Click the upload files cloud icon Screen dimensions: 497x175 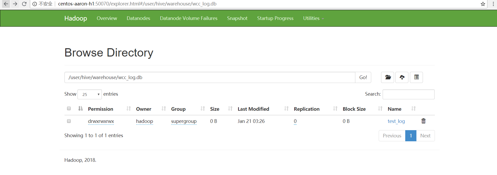(x=402, y=77)
